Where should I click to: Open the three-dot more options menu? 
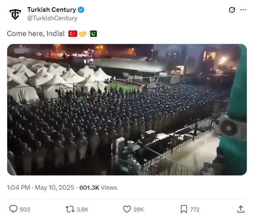(x=243, y=10)
